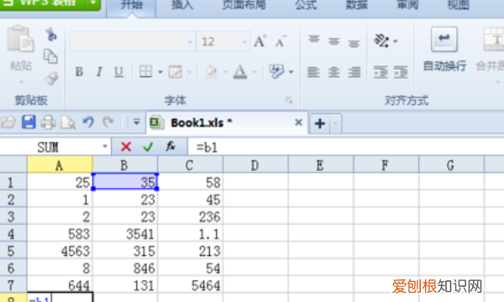Click the Paste clipboard icon

point(20,39)
